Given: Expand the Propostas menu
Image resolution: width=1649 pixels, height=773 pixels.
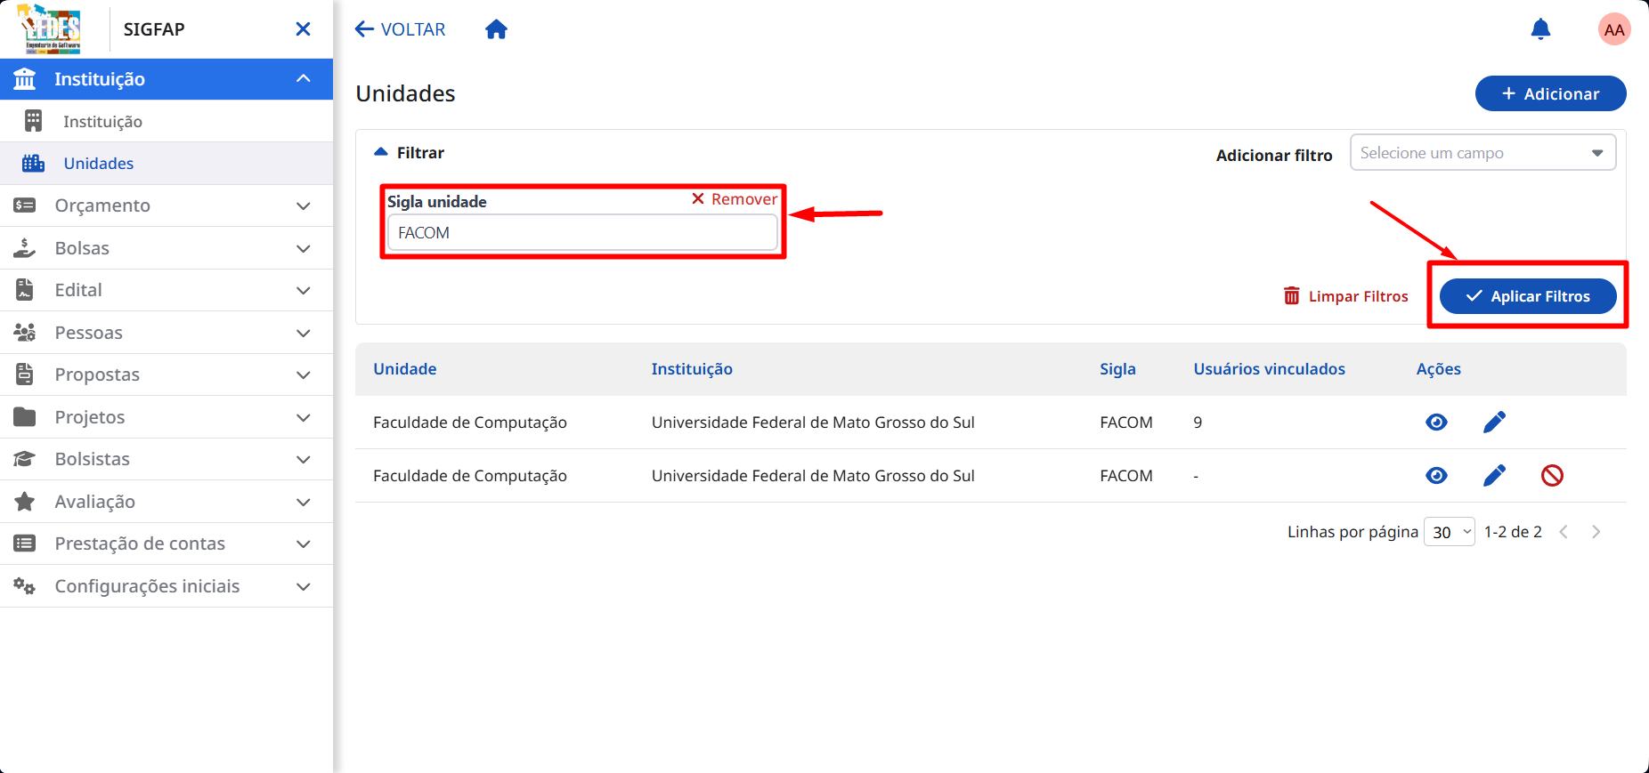Looking at the screenshot, I should 167,374.
